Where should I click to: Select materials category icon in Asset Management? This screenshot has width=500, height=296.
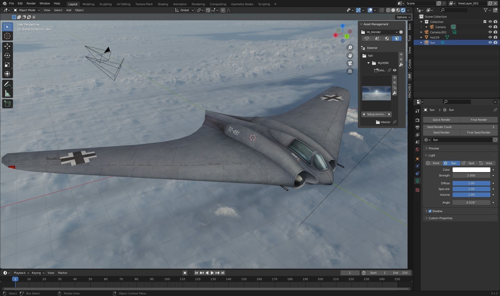[387, 39]
